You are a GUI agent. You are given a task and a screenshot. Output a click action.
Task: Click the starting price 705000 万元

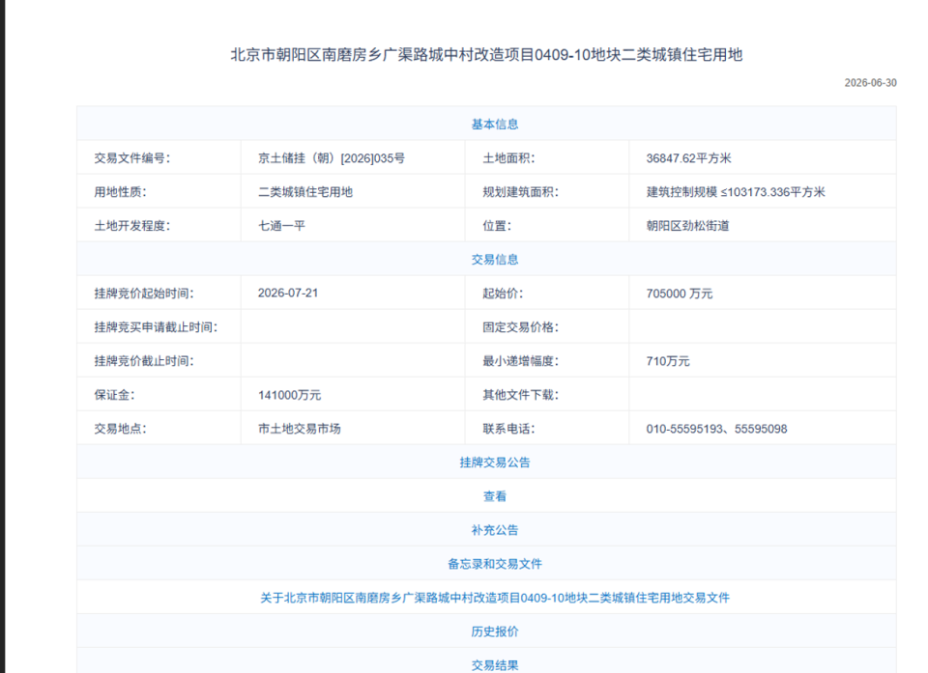(680, 294)
